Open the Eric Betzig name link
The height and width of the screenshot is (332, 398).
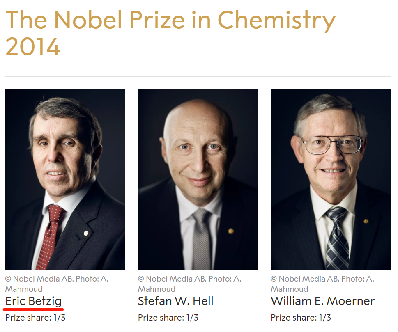click(33, 301)
